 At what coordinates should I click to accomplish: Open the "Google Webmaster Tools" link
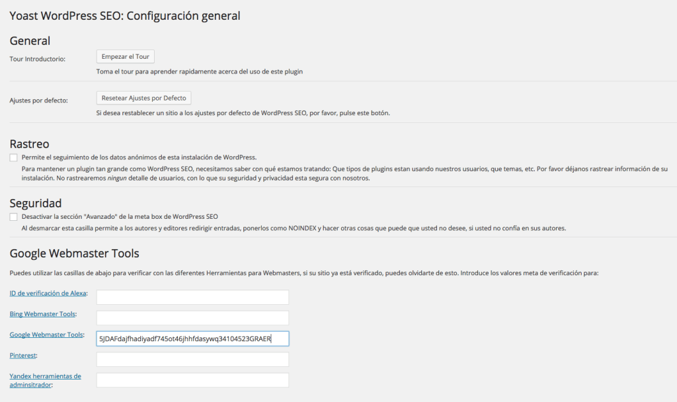pyautogui.click(x=46, y=335)
